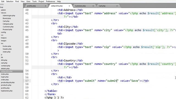Open the Edit menu
The image size is (176, 99).
coord(2,1)
